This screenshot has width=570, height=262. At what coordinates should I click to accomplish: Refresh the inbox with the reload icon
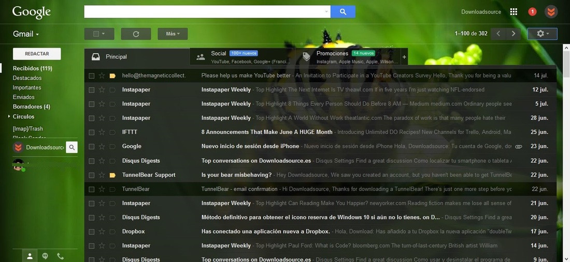tap(136, 34)
